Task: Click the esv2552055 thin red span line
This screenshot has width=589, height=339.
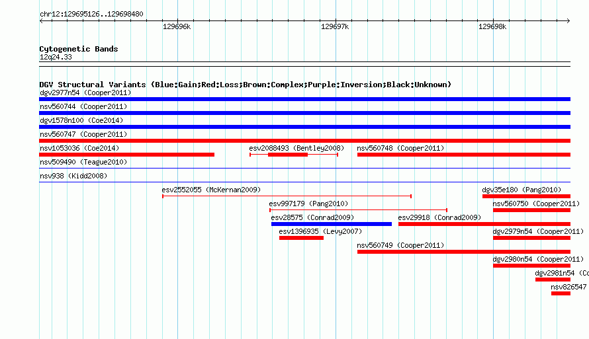Action: pyautogui.click(x=287, y=196)
